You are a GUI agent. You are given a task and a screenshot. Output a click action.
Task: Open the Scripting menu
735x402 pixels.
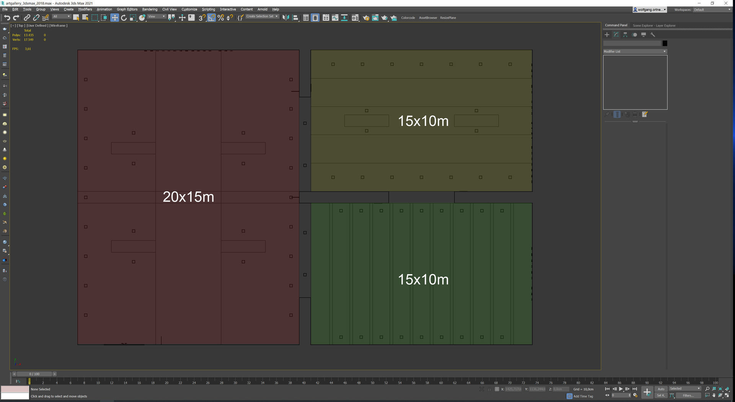point(208,9)
